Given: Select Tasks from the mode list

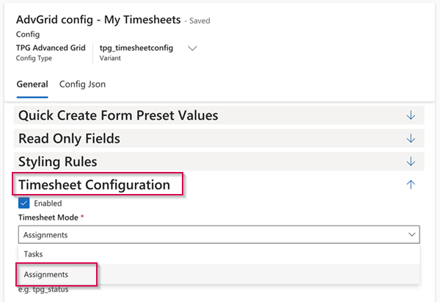Looking at the screenshot, I should click(x=33, y=254).
